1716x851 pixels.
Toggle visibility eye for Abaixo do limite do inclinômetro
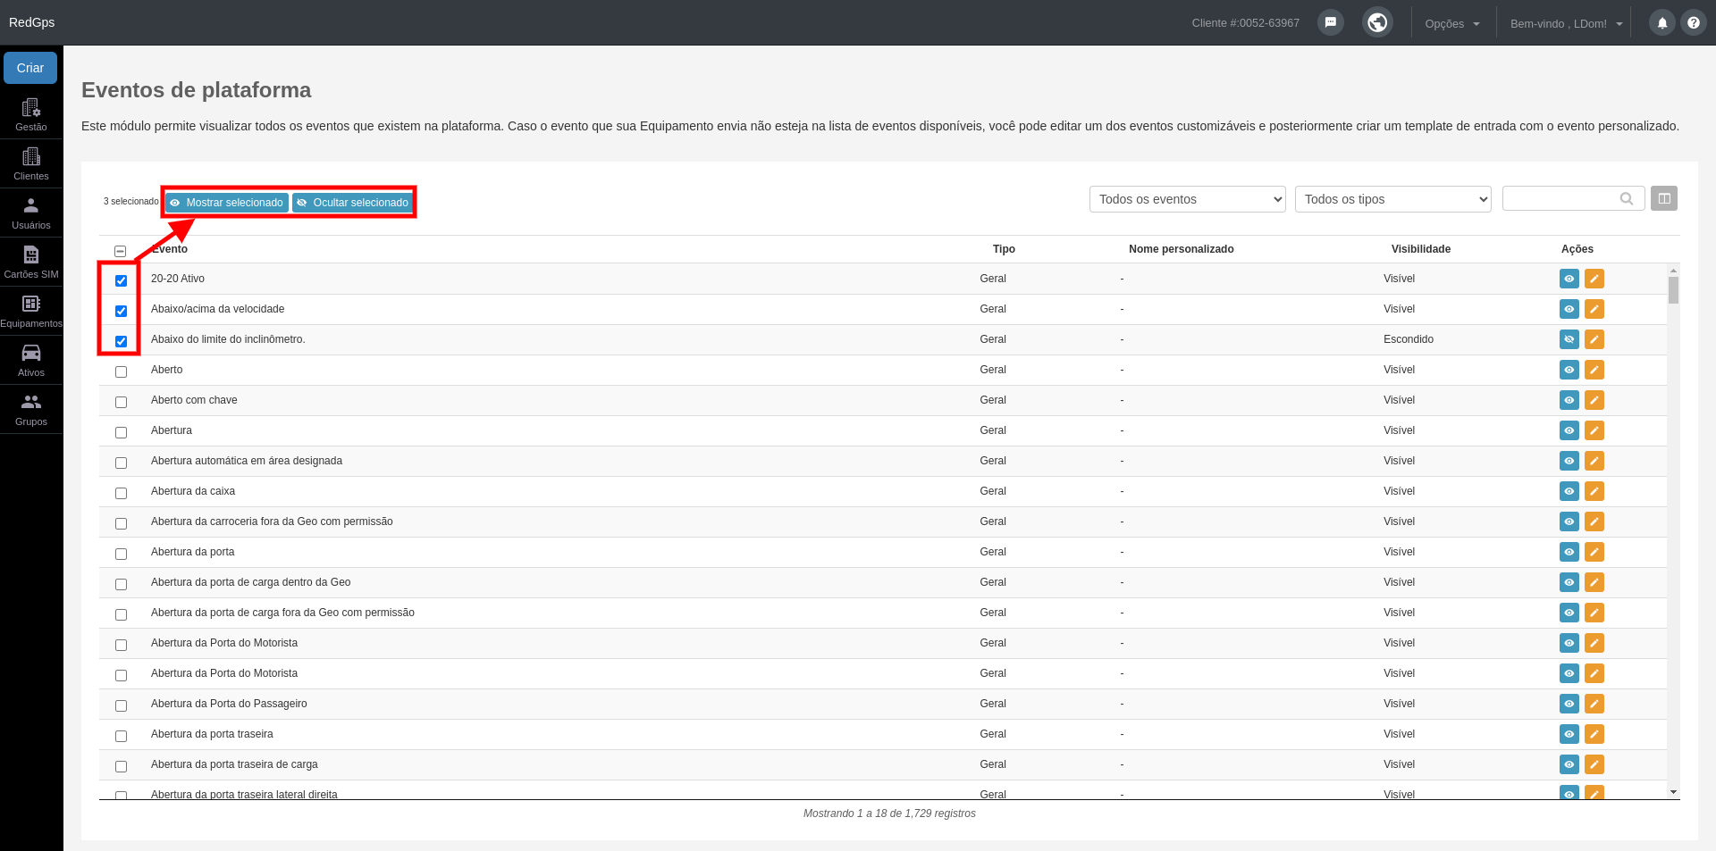tap(1569, 339)
